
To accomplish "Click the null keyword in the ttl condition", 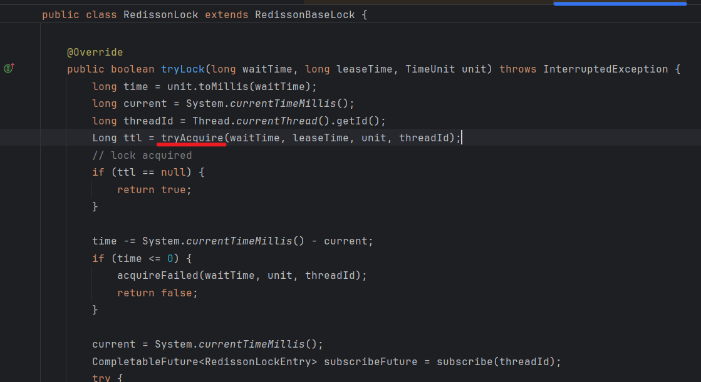I will pos(174,173).
